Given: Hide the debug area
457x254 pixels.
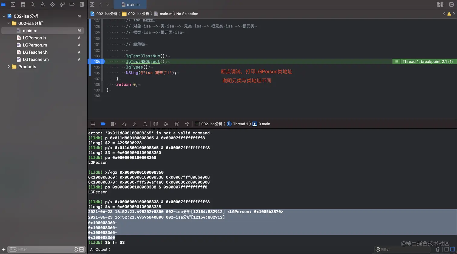Looking at the screenshot, I should point(93,124).
